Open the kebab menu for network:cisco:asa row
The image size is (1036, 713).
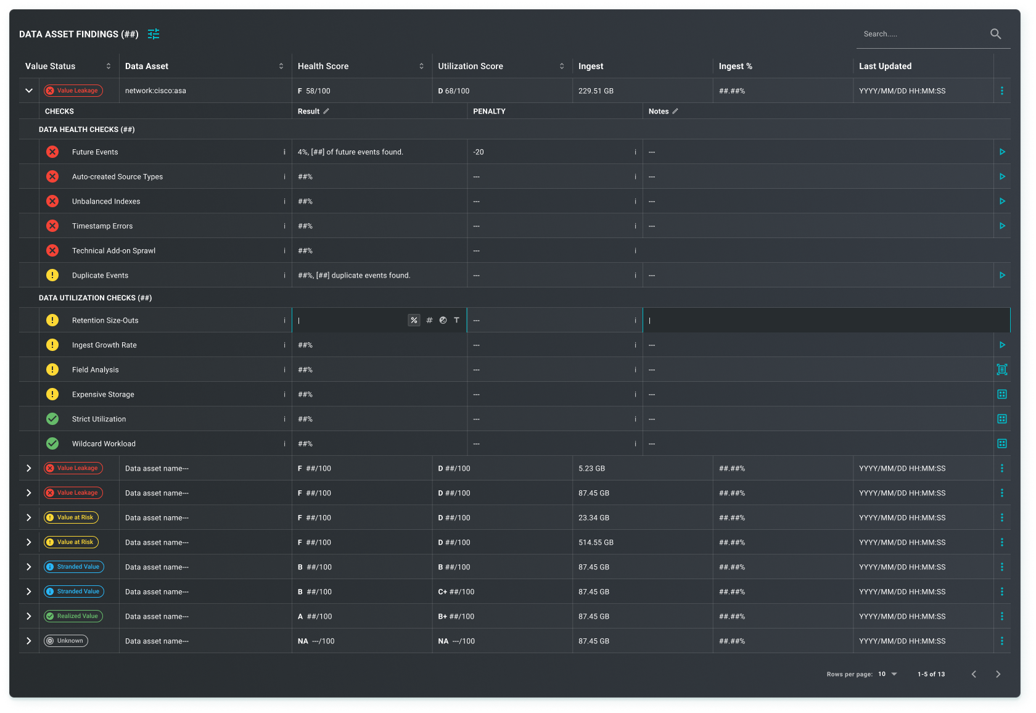(x=1002, y=91)
